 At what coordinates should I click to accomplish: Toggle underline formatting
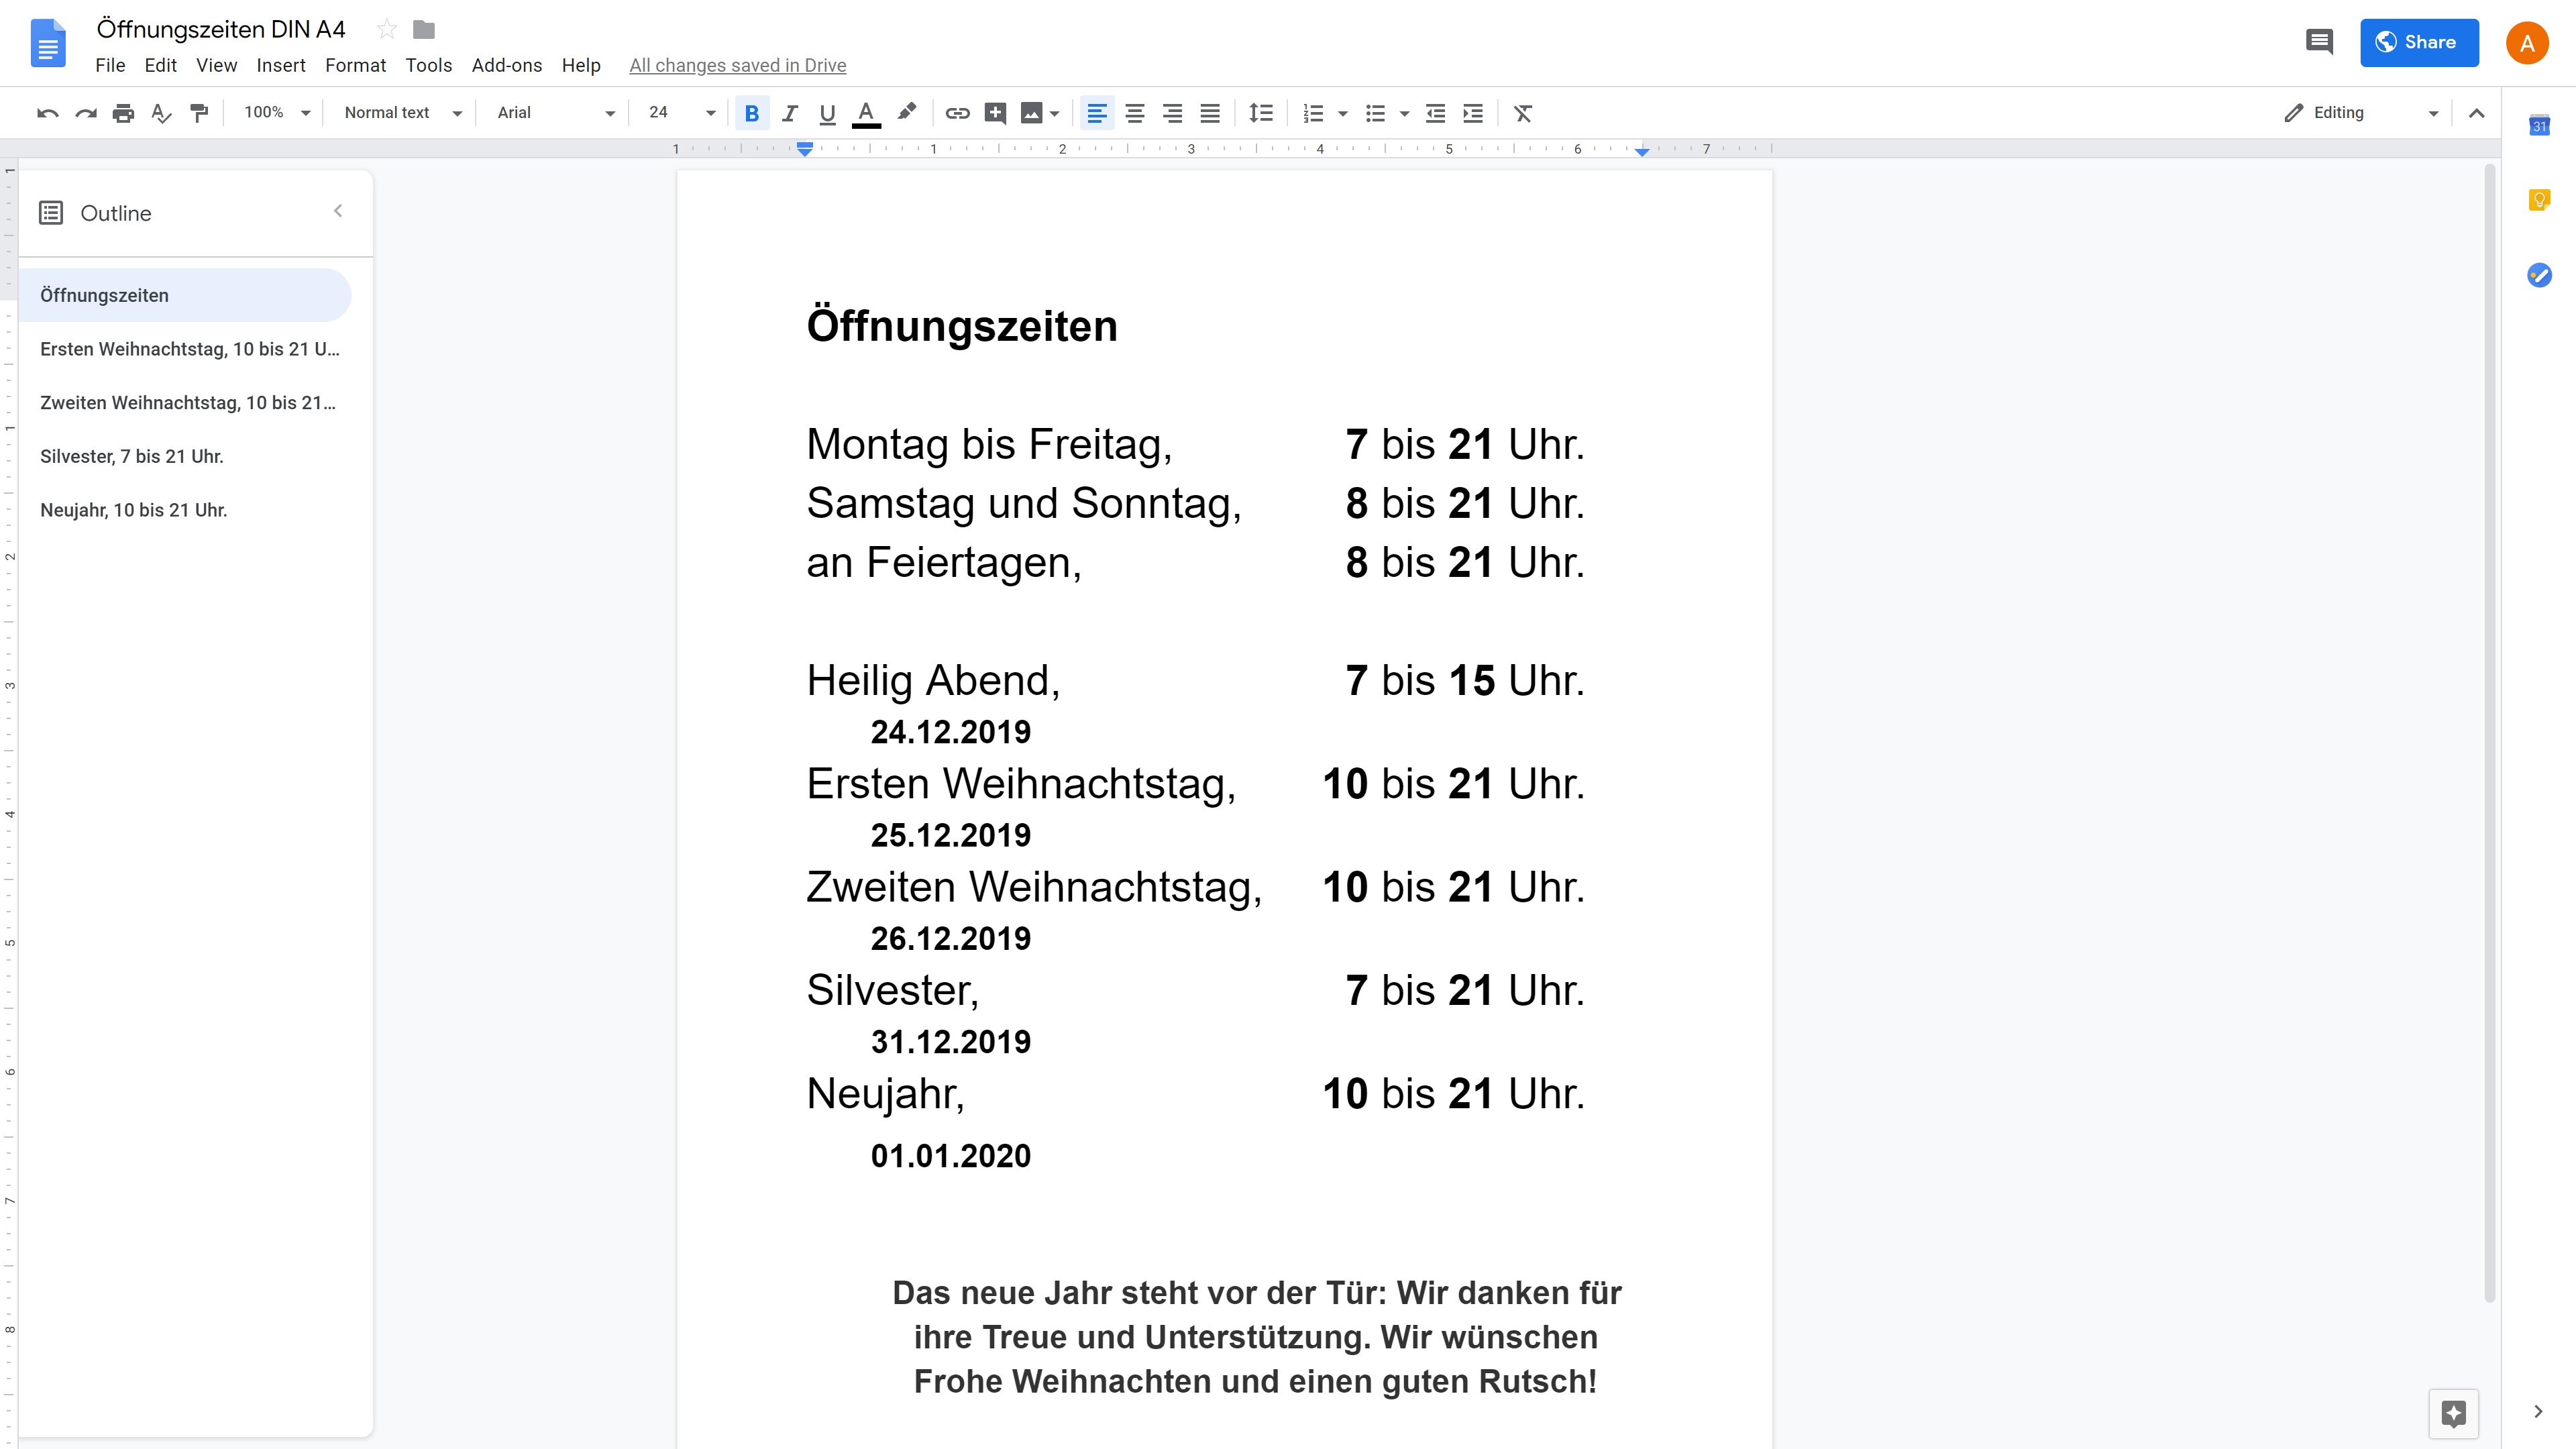(827, 113)
